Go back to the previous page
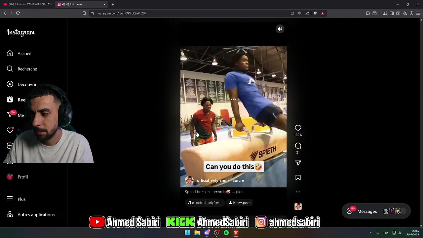 (x=5, y=13)
